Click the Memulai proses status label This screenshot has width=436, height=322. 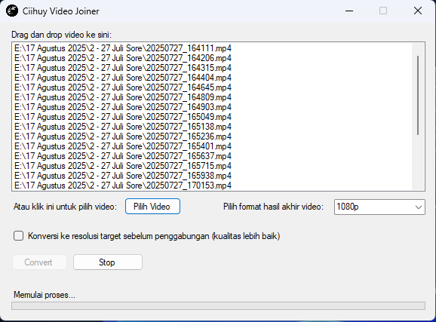pyautogui.click(x=45, y=295)
